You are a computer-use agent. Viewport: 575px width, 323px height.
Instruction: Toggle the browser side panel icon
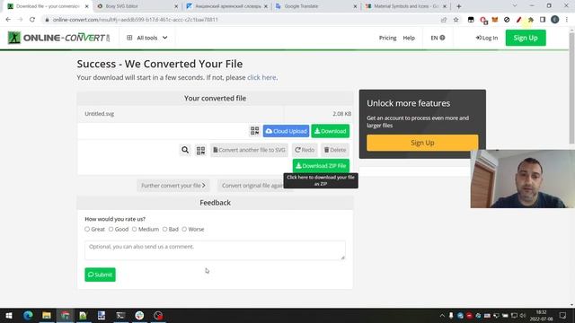coord(543,20)
